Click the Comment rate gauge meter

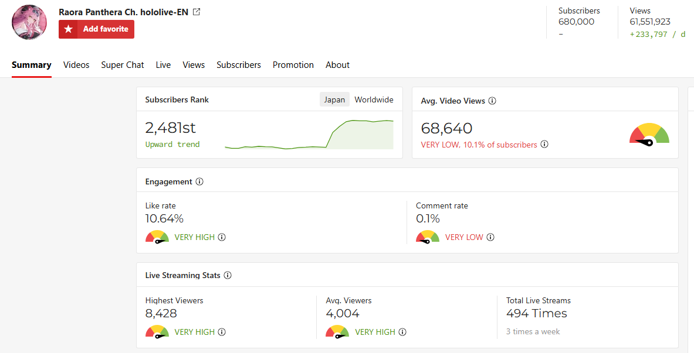coord(428,237)
